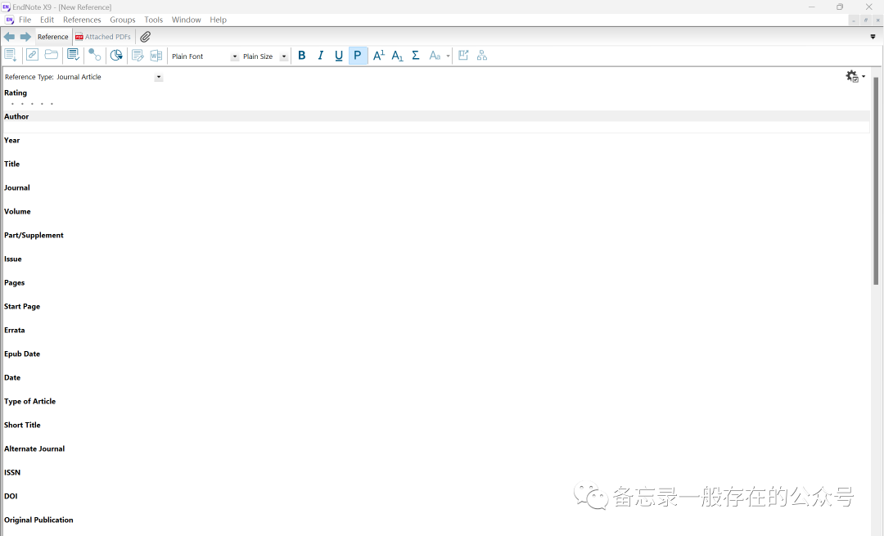Click the vertical scrollbar thumb
Image resolution: width=884 pixels, height=536 pixels.
tap(876, 180)
